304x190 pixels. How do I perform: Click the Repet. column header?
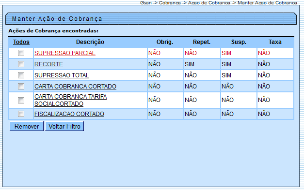(202, 42)
